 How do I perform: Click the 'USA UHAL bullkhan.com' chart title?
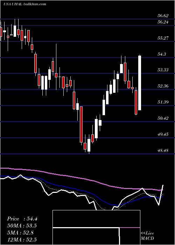tap(25, 4)
